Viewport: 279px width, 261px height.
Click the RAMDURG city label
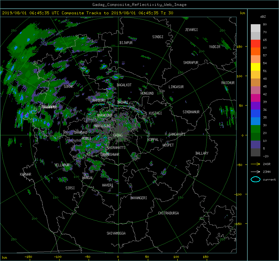(99, 101)
